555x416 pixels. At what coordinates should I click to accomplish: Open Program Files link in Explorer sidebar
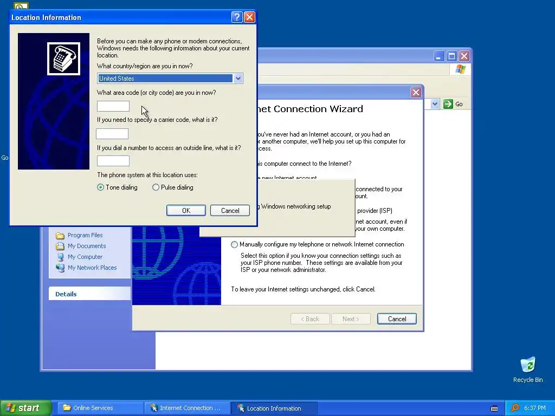(x=85, y=235)
